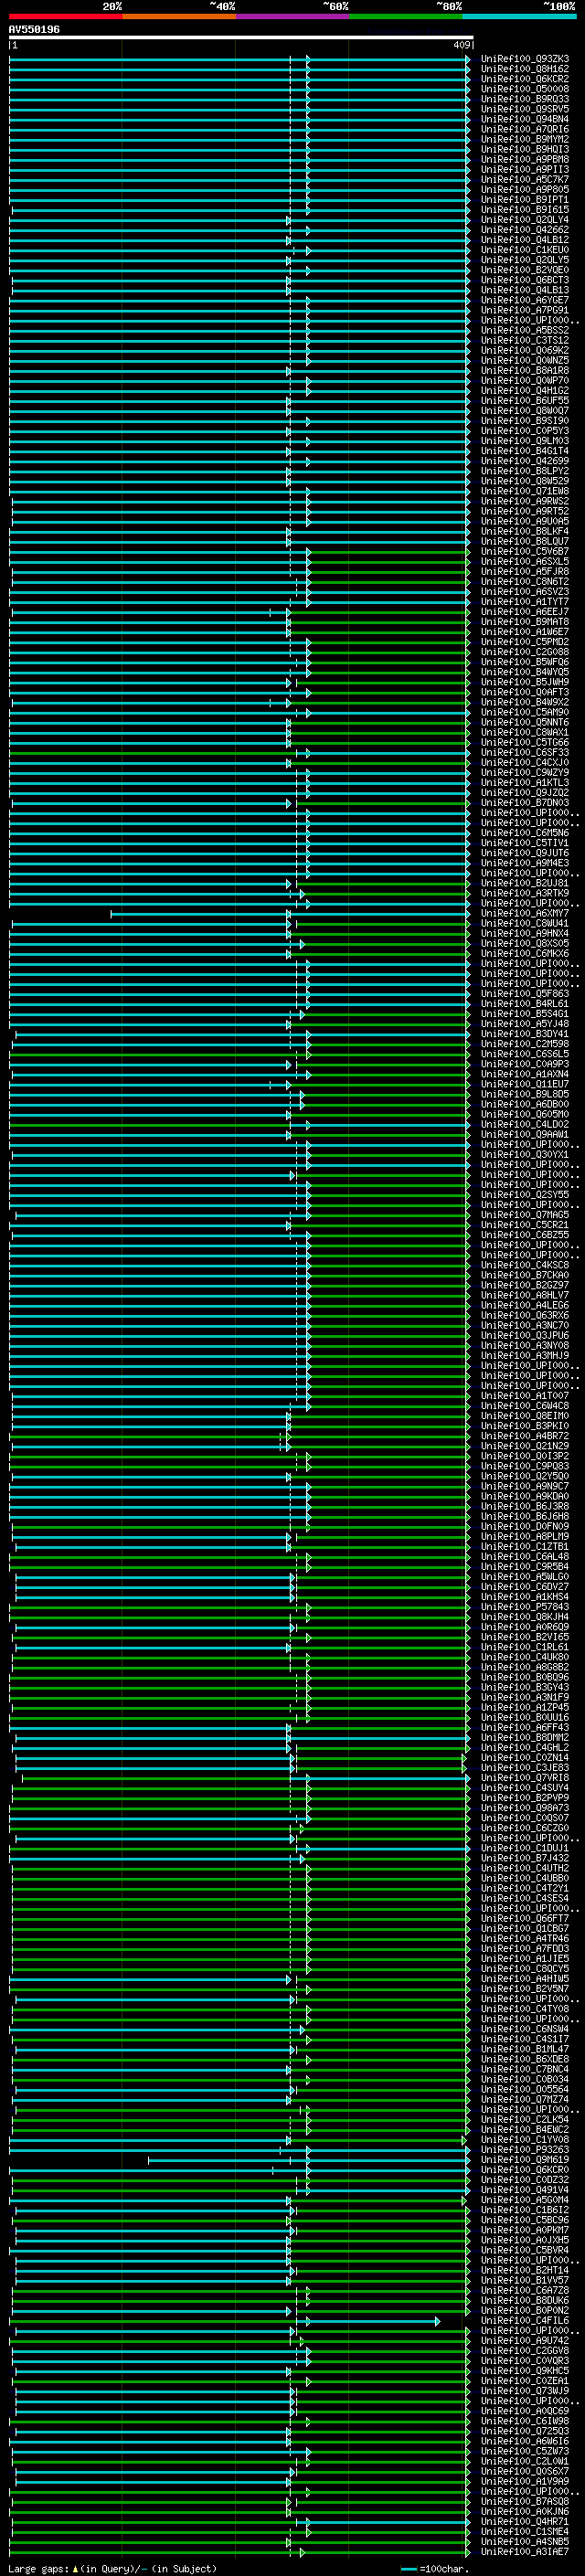Click the UniRef100_B9MYM2 entry
The width and height of the screenshot is (585, 2576).
(x=525, y=139)
